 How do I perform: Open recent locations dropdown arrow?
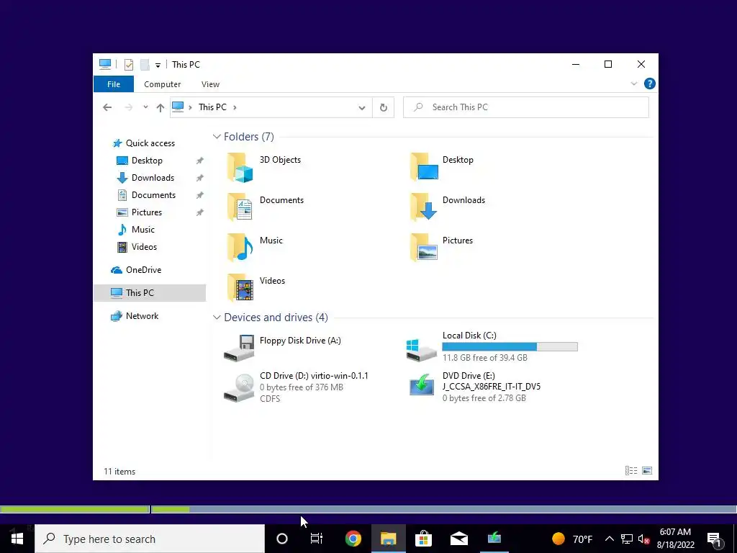(145, 107)
